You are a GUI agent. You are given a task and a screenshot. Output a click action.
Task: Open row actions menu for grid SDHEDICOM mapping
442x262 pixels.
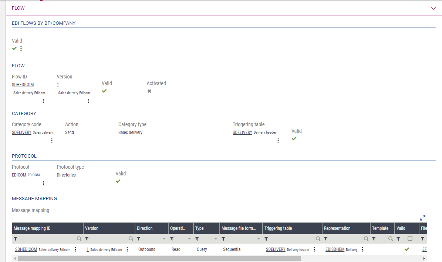pyautogui.click(x=75, y=249)
